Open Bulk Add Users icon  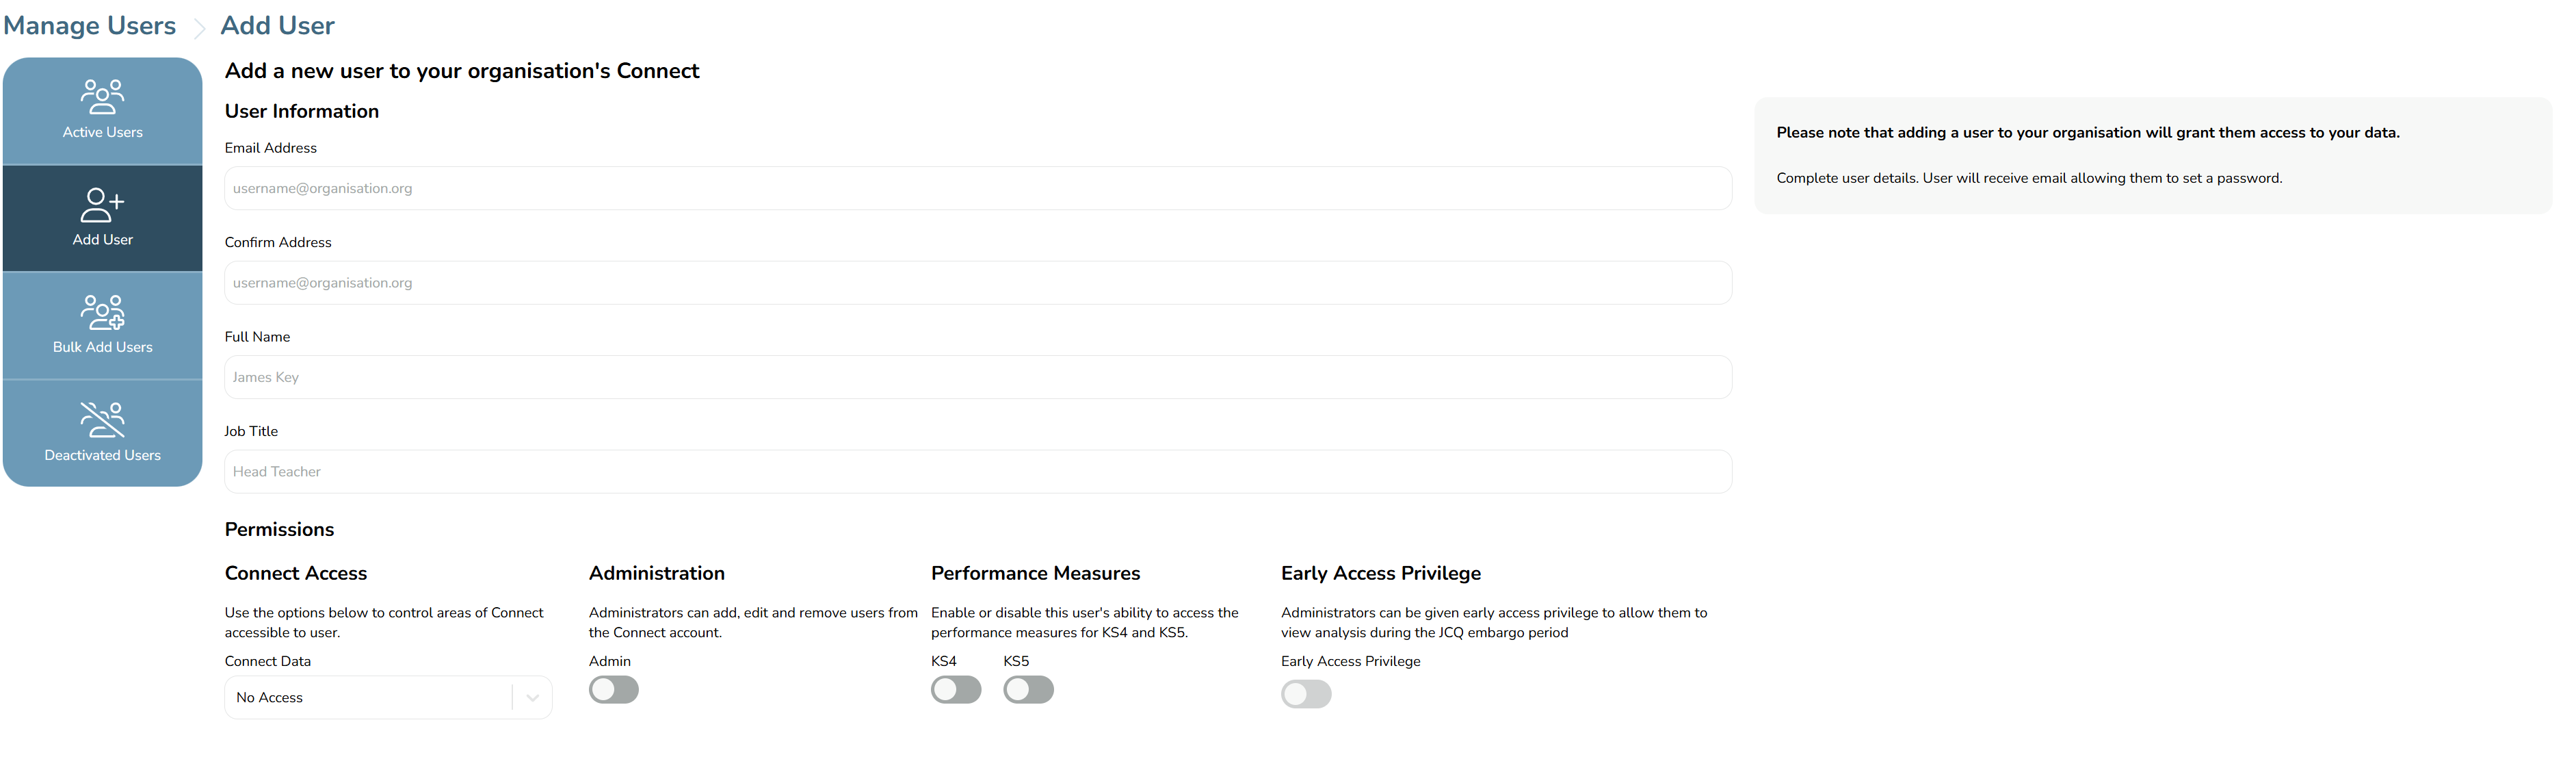102,312
